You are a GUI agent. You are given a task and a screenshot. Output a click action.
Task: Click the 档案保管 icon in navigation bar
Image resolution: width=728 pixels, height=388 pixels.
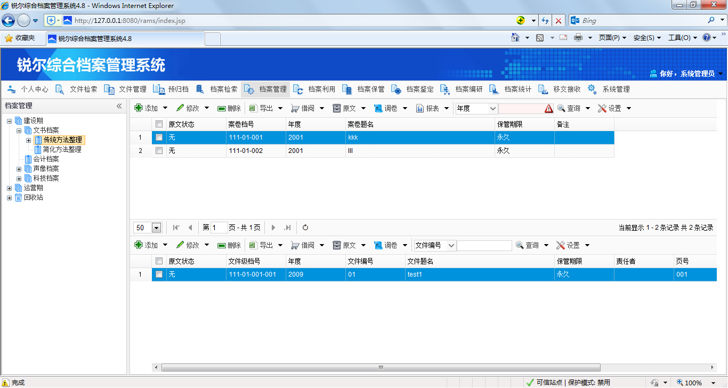347,90
